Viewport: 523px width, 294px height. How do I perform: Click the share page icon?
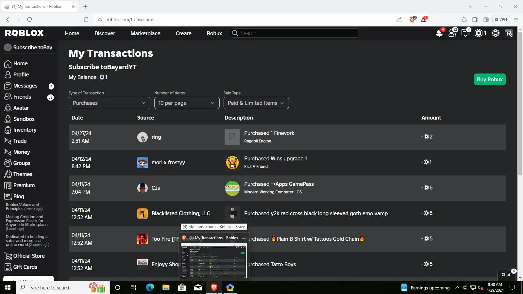pyautogui.click(x=399, y=20)
